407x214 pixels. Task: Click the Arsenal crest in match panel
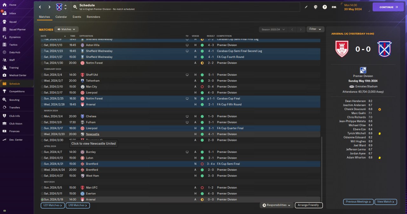[x=342, y=49]
